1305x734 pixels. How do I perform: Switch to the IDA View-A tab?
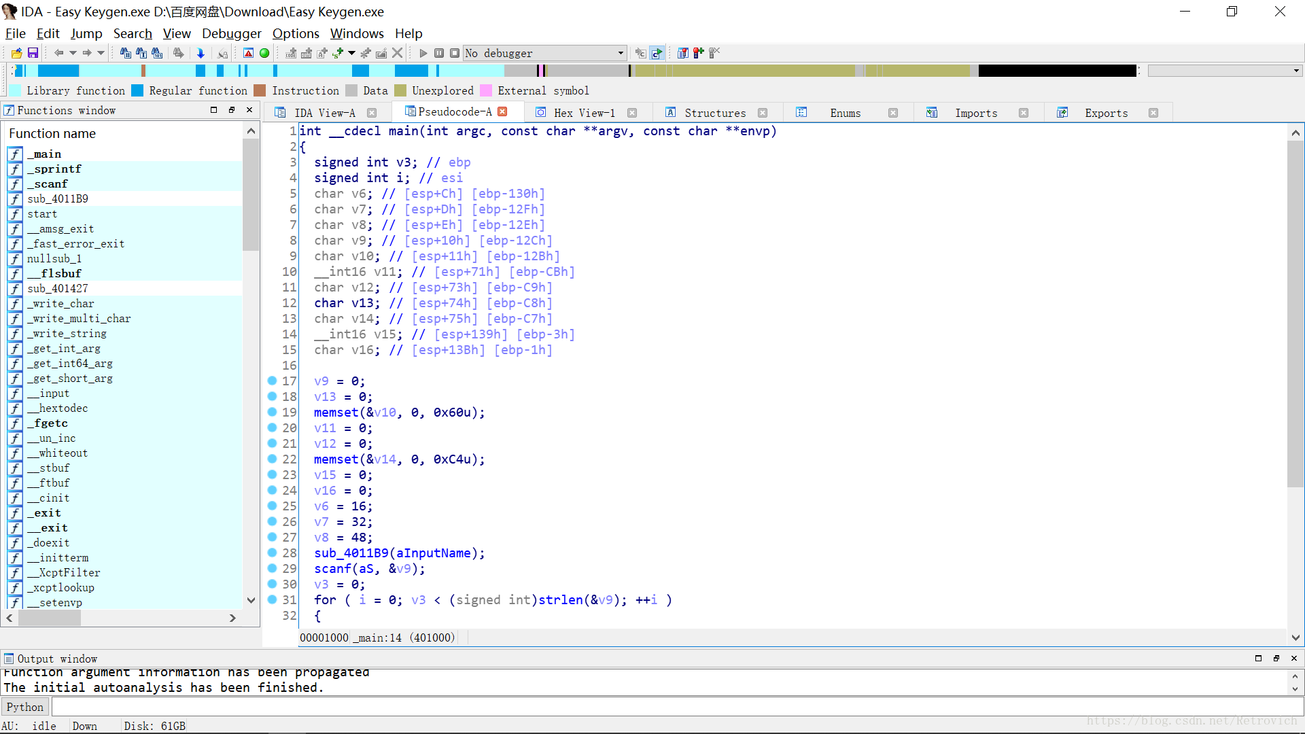[x=325, y=113]
